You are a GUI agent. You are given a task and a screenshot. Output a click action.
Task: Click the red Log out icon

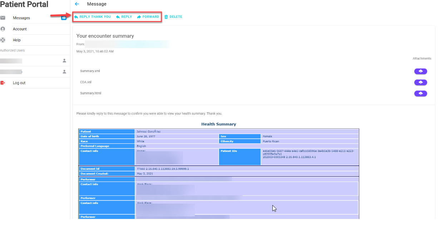click(3, 83)
